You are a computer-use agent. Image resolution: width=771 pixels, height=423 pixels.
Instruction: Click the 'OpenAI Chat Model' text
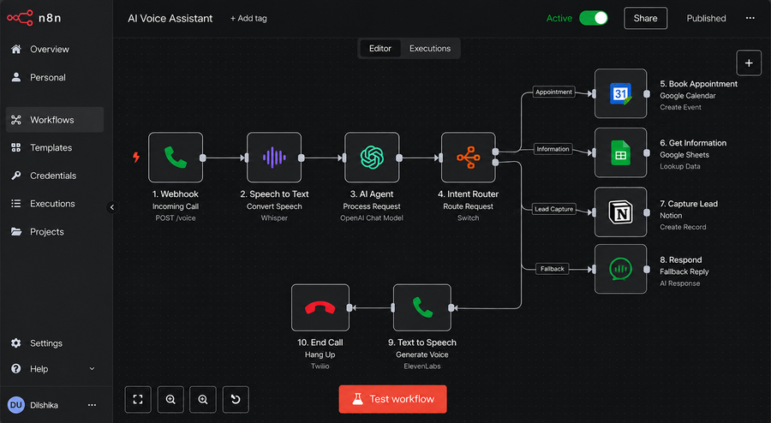click(x=372, y=218)
